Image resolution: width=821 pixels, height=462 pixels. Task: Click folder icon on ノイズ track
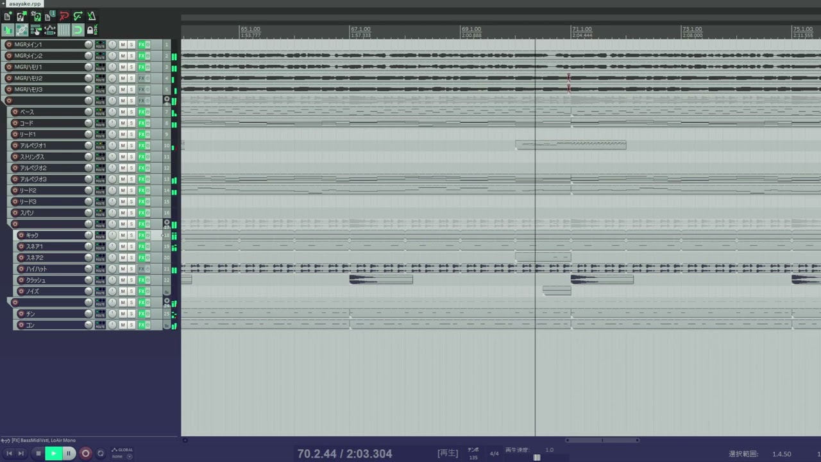coord(167,291)
